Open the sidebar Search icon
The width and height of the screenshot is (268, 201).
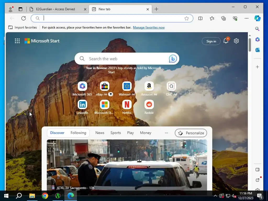click(257, 29)
